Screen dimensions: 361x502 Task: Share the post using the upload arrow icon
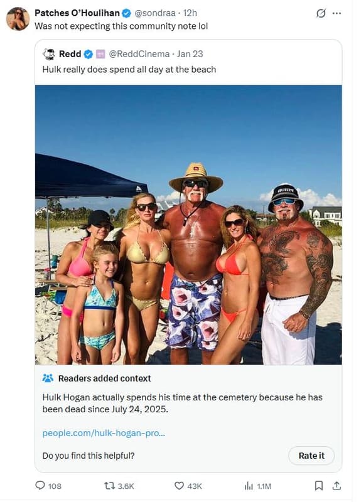pos(337,486)
